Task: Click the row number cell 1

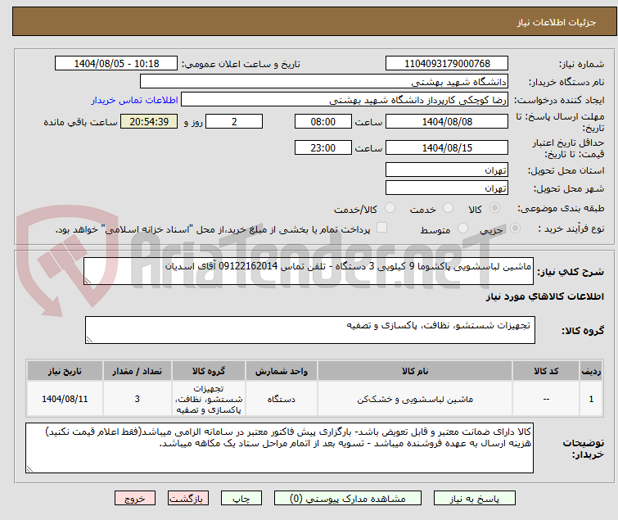Action: click(591, 399)
